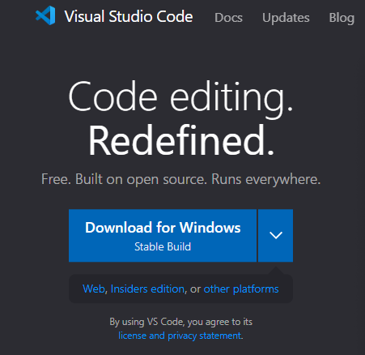
Task: Open the Web version link
Action: coord(94,289)
